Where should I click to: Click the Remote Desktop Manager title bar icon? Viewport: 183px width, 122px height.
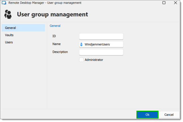pos(4,3)
